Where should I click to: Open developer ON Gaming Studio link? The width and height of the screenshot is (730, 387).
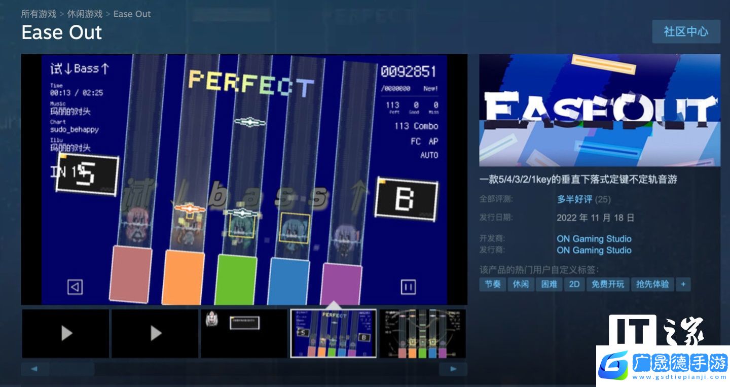pyautogui.click(x=594, y=238)
